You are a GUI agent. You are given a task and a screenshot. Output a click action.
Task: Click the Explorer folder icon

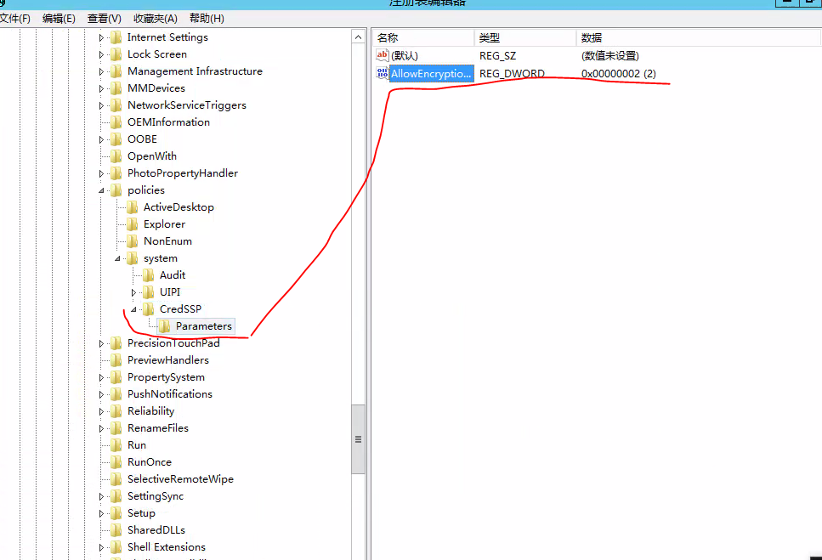[x=132, y=224]
